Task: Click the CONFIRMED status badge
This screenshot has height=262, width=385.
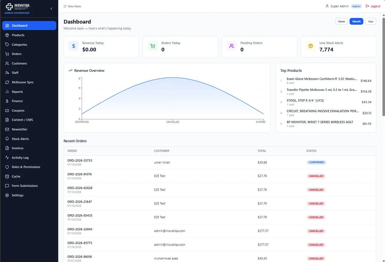Action: pos(316,162)
